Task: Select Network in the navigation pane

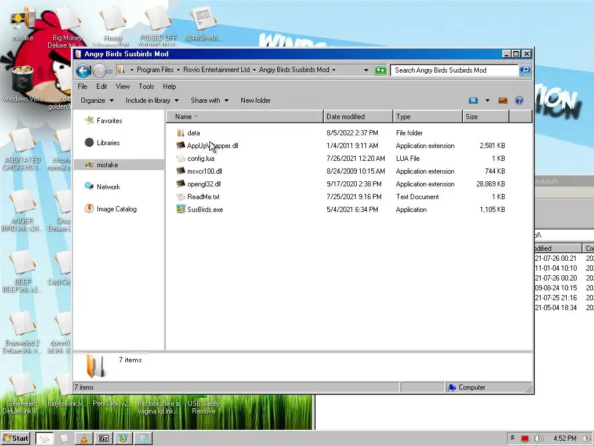Action: coord(108,186)
